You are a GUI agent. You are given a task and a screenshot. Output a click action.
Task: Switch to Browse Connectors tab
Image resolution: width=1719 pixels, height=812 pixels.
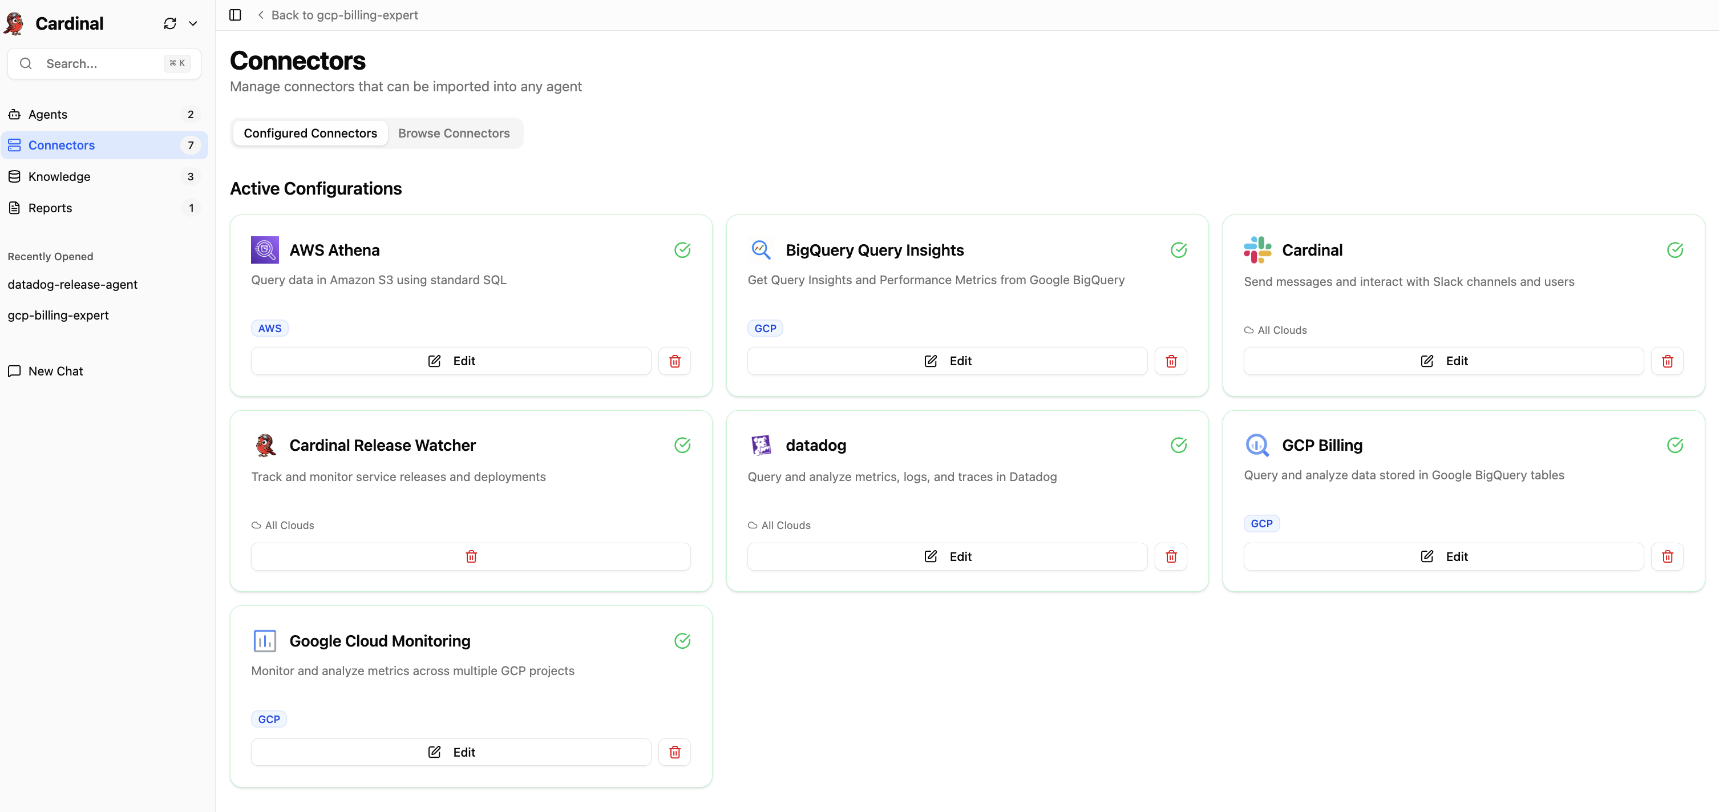[x=454, y=134]
